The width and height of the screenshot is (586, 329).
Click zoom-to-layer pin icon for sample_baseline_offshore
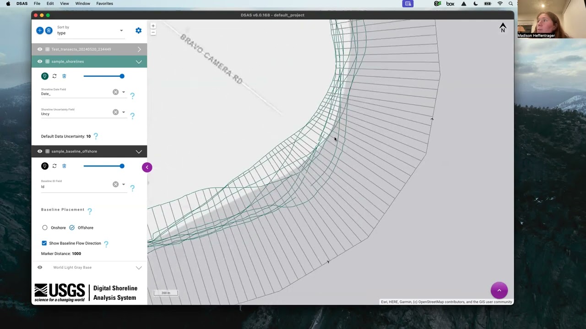click(44, 166)
